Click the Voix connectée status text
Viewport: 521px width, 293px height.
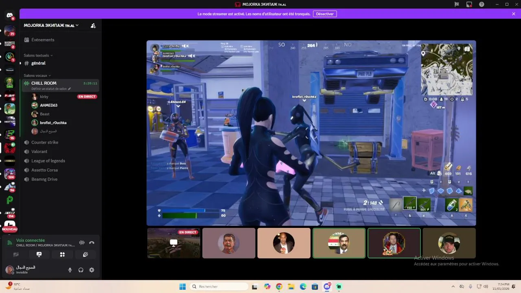(x=31, y=241)
